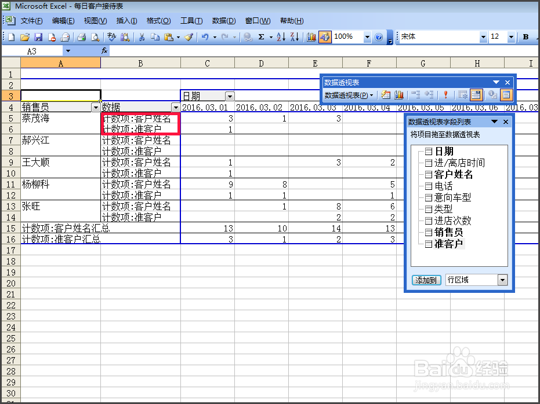540x404 pixels.
Task: Click the New workbook icon
Action: click(11, 37)
